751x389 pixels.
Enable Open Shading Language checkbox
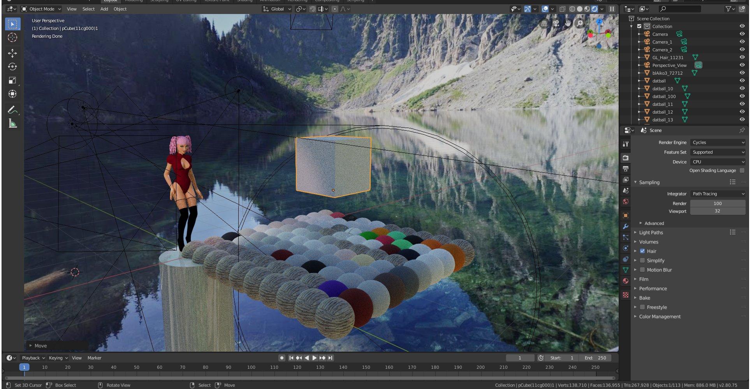coord(742,170)
